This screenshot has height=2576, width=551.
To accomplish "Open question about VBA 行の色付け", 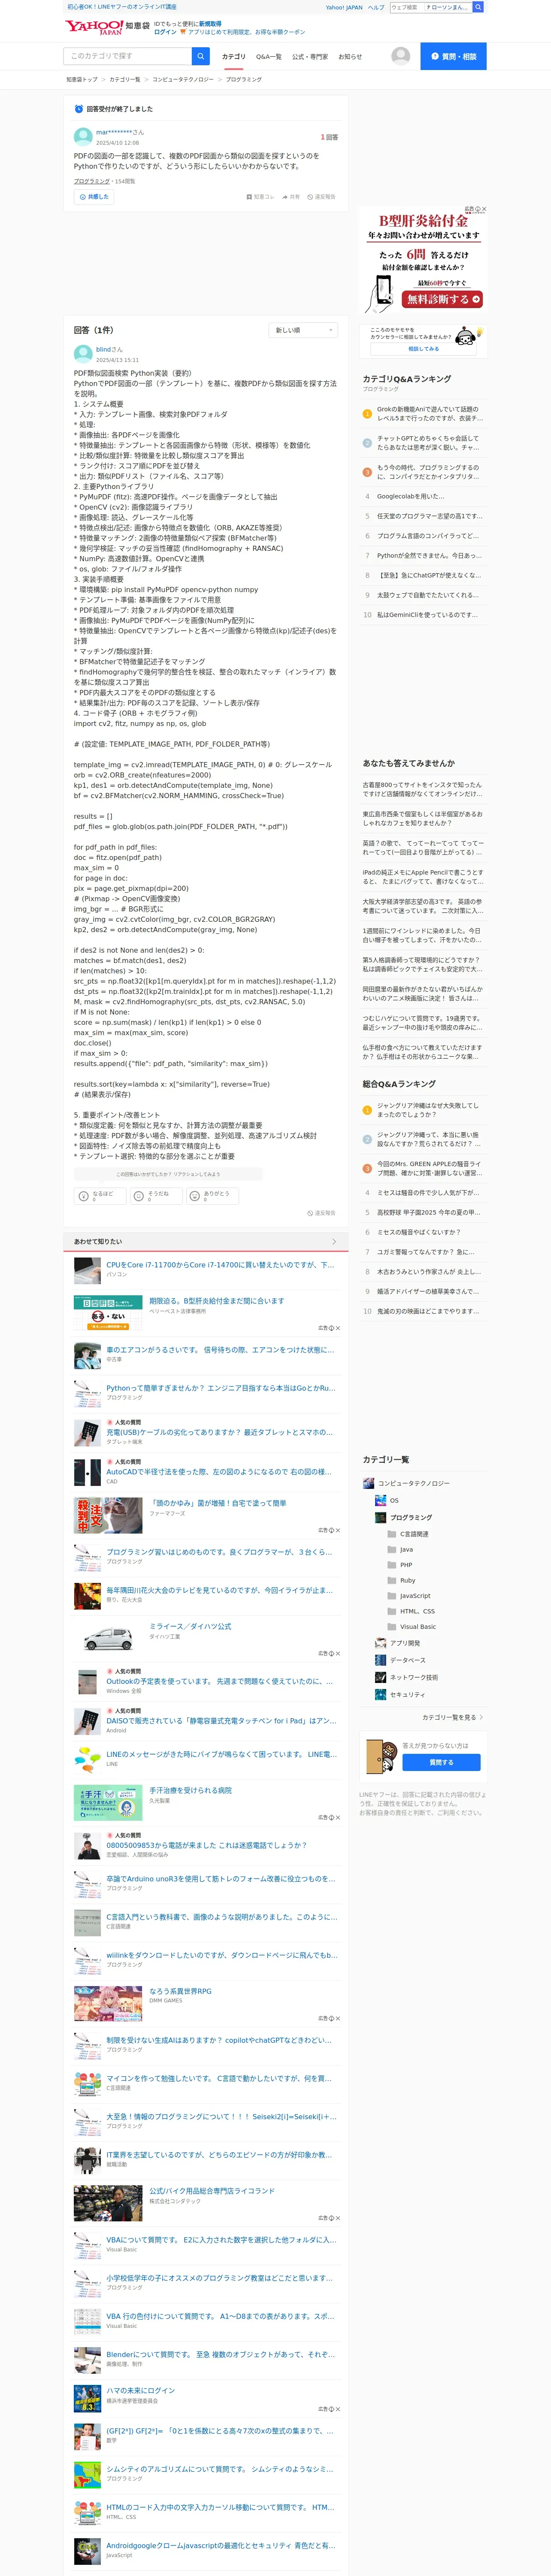I will tap(221, 2316).
